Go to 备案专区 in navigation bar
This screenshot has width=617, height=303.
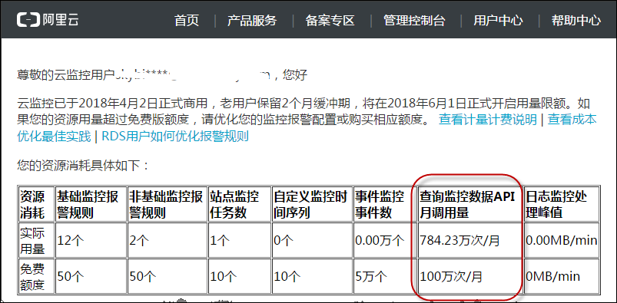coord(330,21)
